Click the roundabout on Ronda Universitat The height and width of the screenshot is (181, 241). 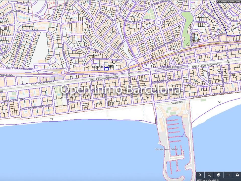158,23
